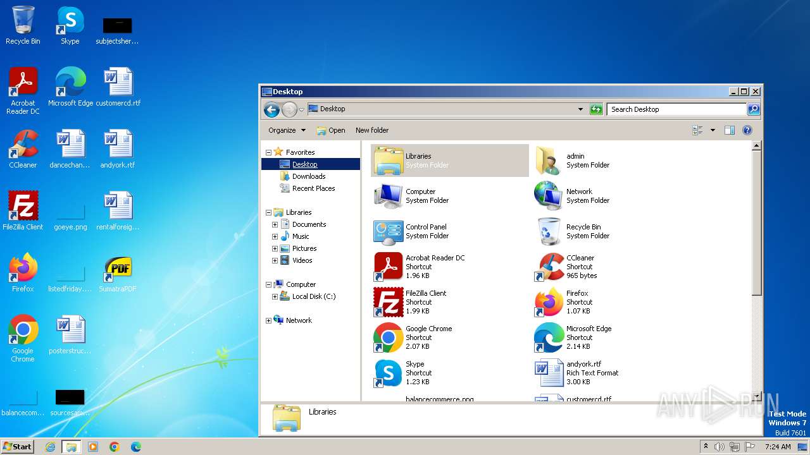Click Change your view icon
This screenshot has width=810, height=455.
(697, 130)
